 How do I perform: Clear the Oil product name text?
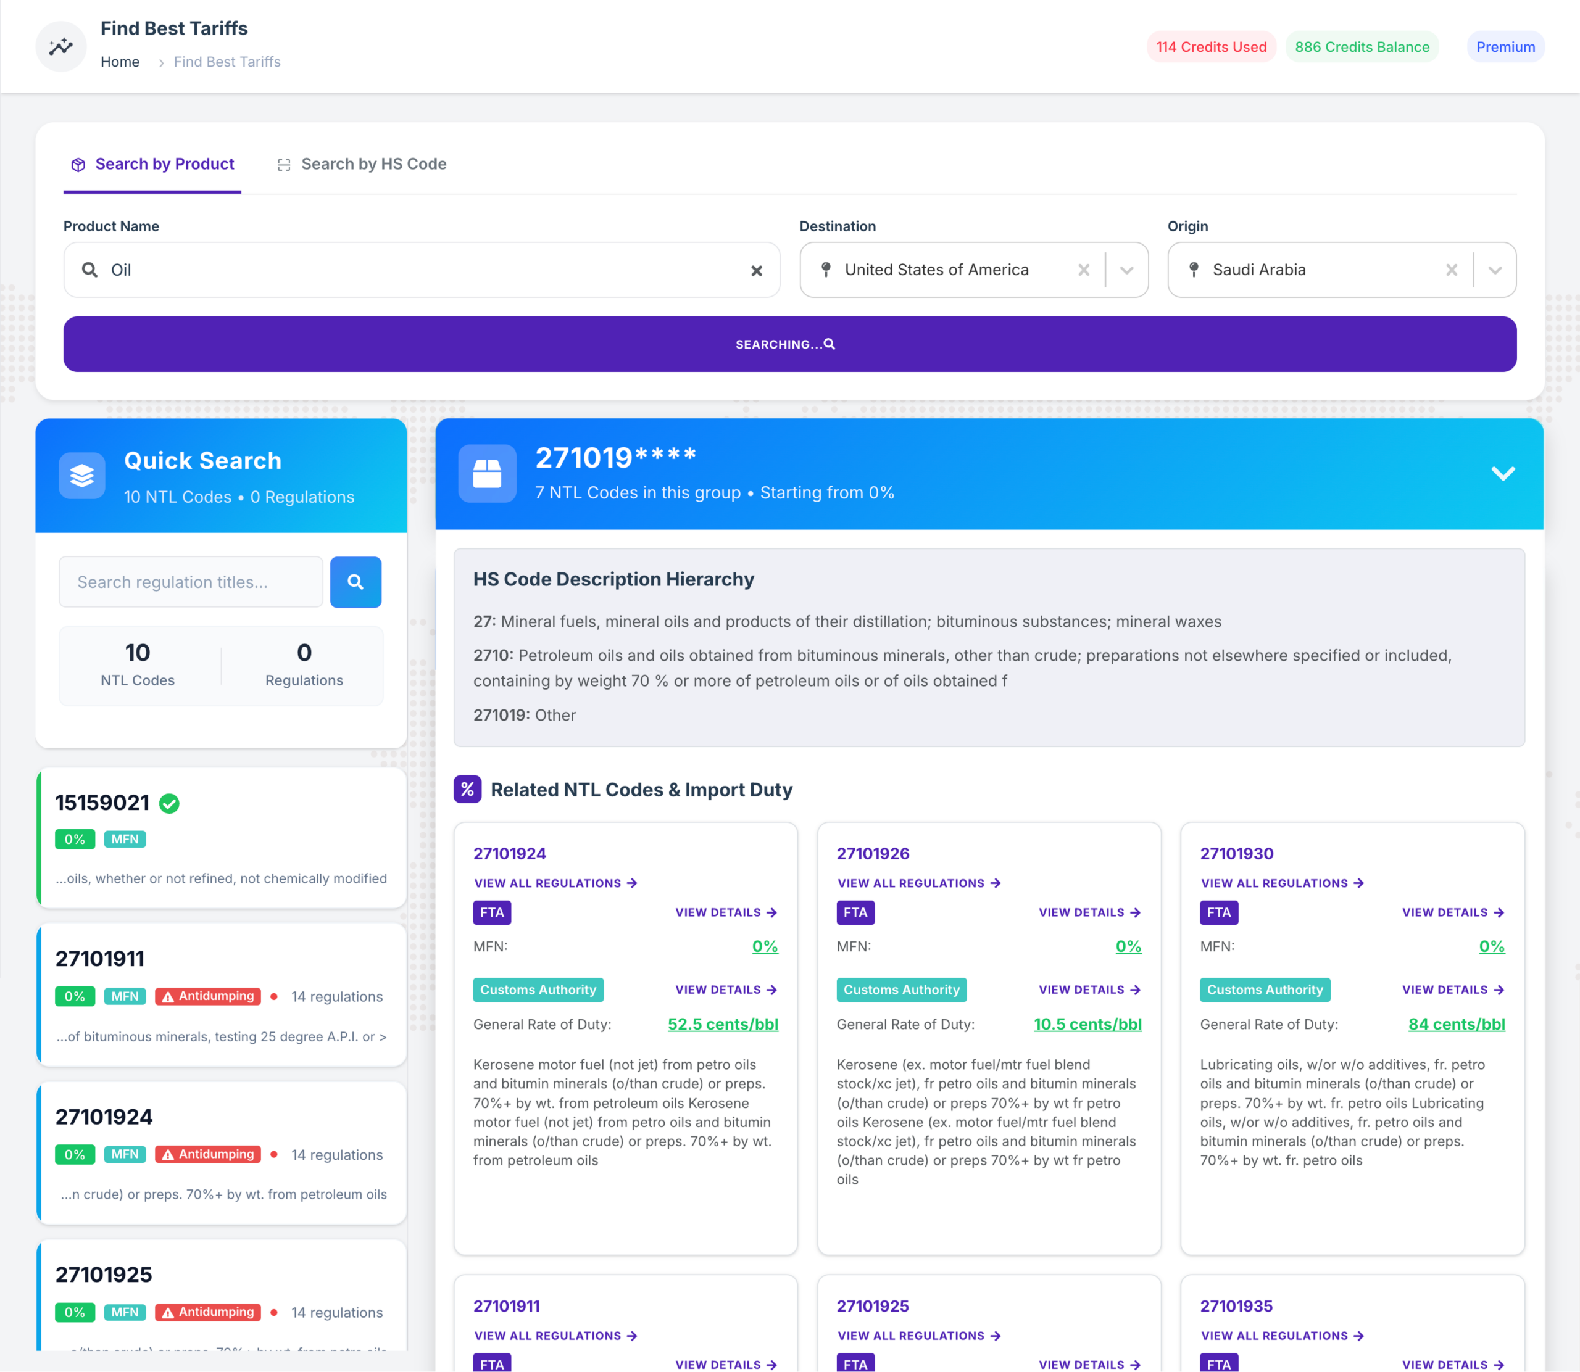coord(756,270)
